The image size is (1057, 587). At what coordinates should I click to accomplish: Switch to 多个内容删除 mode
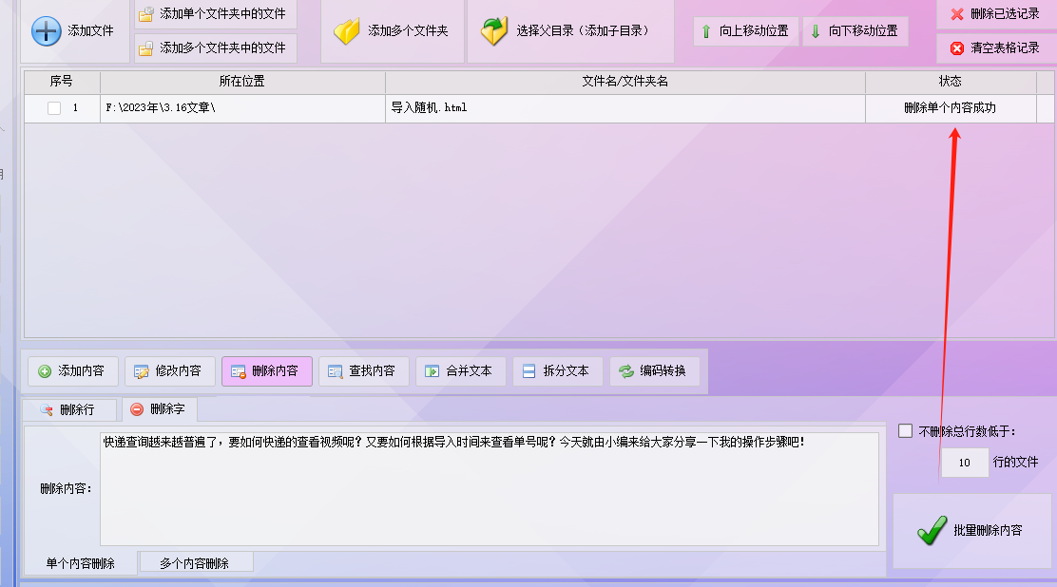(195, 561)
